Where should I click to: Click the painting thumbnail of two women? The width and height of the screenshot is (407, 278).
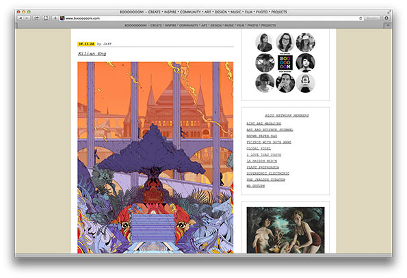point(285,230)
